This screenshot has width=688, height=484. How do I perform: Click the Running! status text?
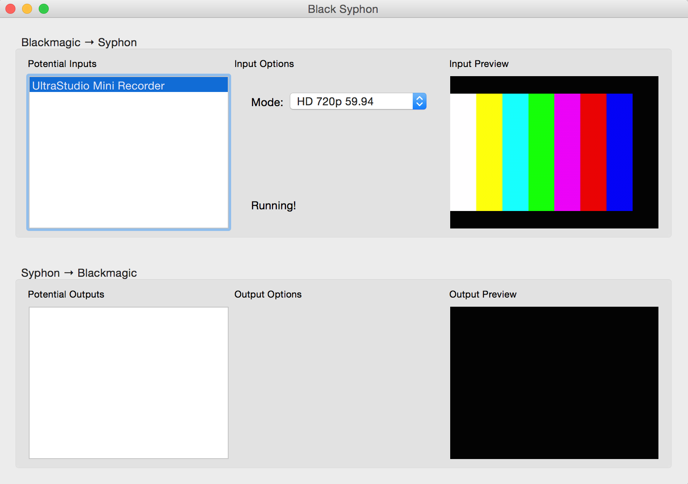(273, 206)
